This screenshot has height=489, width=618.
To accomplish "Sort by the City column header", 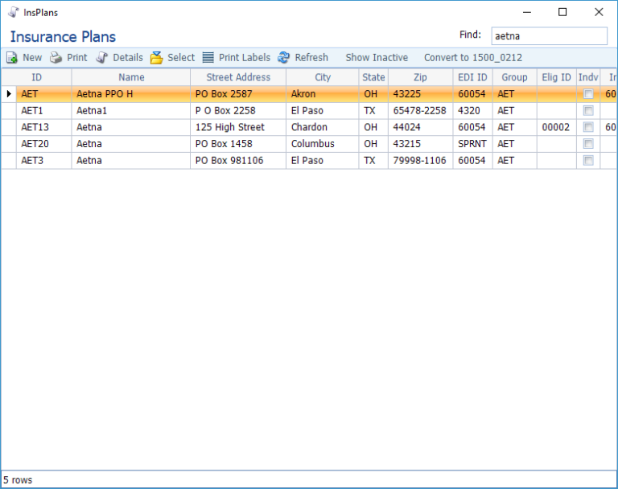I will (x=323, y=77).
